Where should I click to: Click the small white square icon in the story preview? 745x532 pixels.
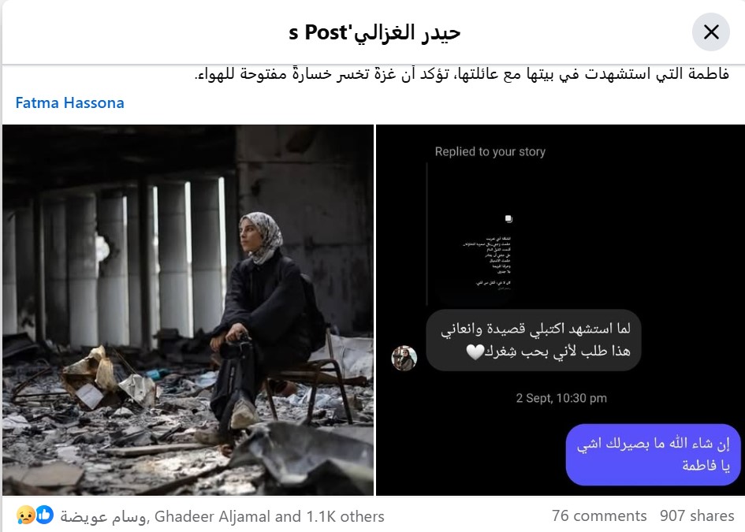pos(508,218)
